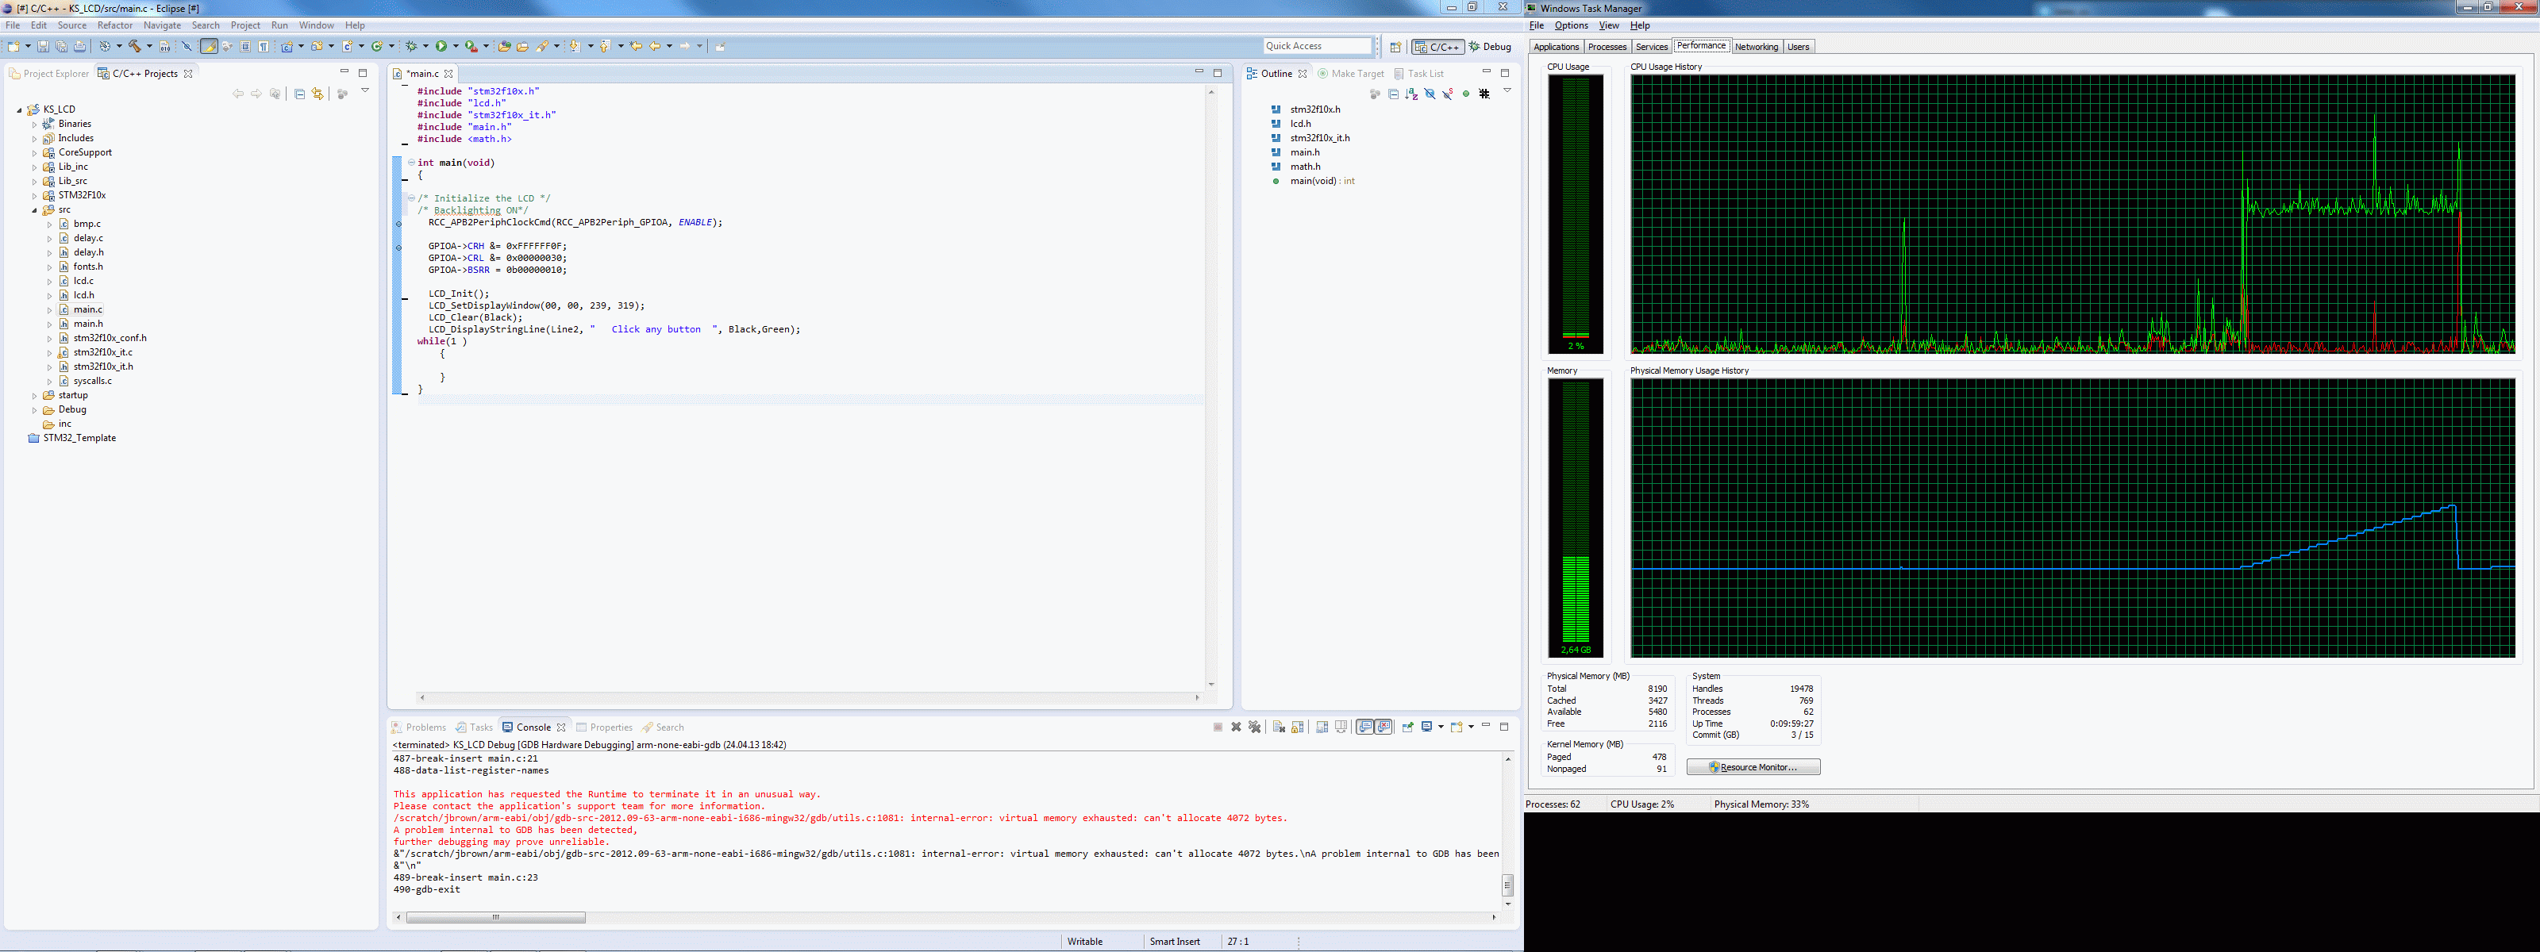Switch to the Problems tab
2540x952 pixels.
pyautogui.click(x=418, y=727)
